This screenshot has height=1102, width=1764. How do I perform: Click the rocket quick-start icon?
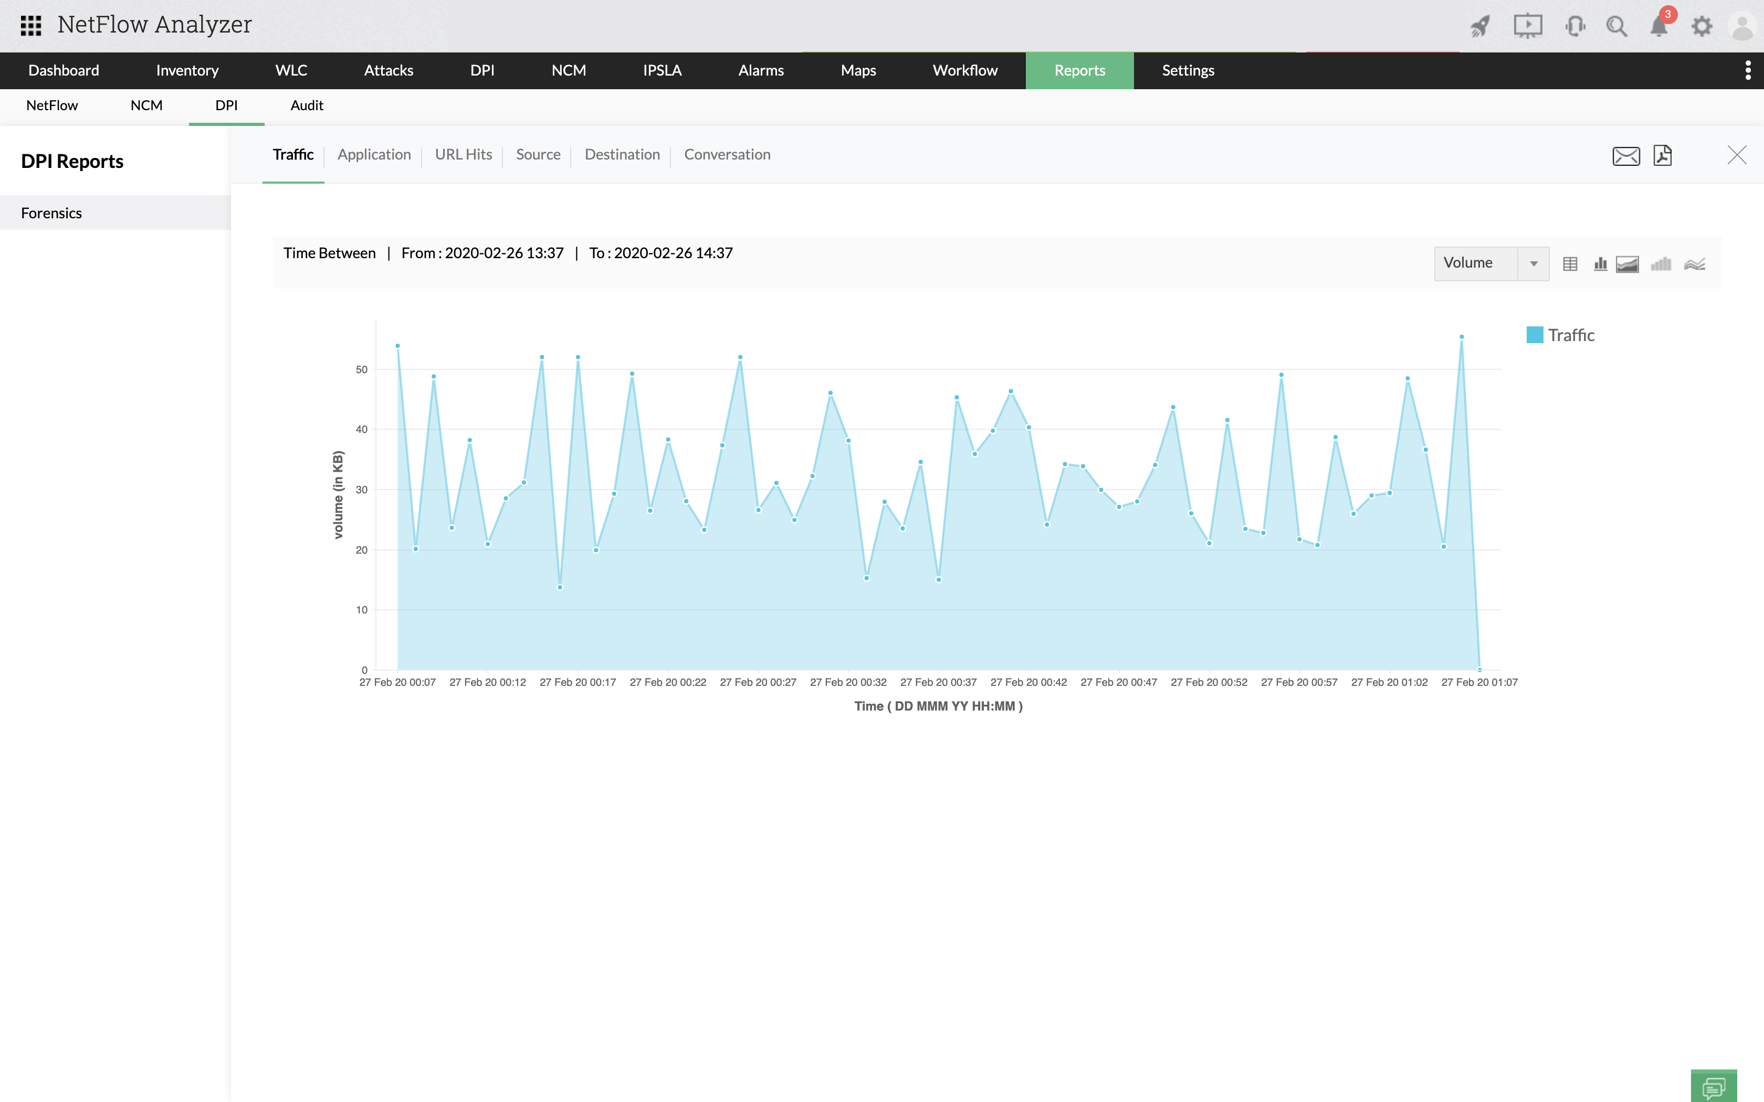1480,27
